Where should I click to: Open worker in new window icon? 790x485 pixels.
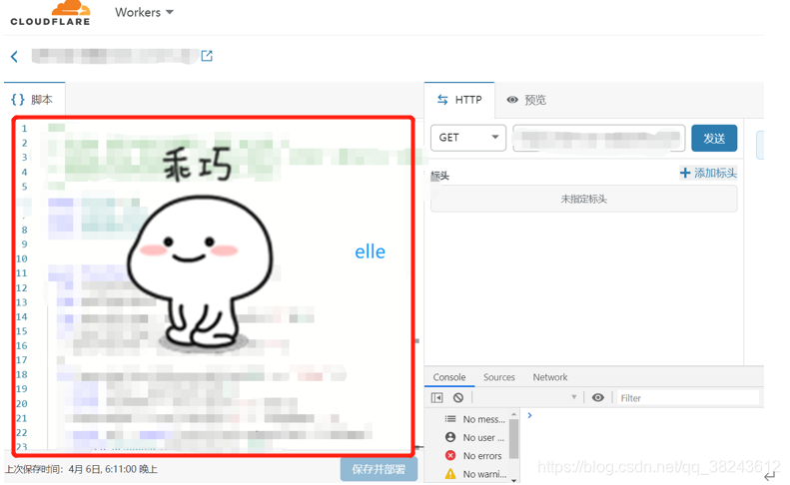pos(207,56)
